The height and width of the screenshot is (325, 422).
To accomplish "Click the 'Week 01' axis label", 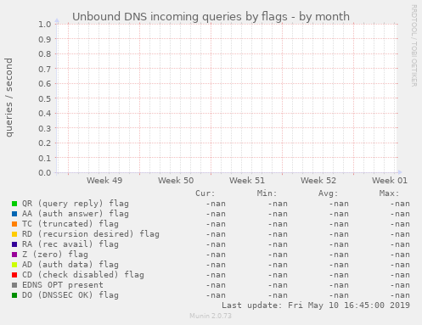I will pos(390,181).
